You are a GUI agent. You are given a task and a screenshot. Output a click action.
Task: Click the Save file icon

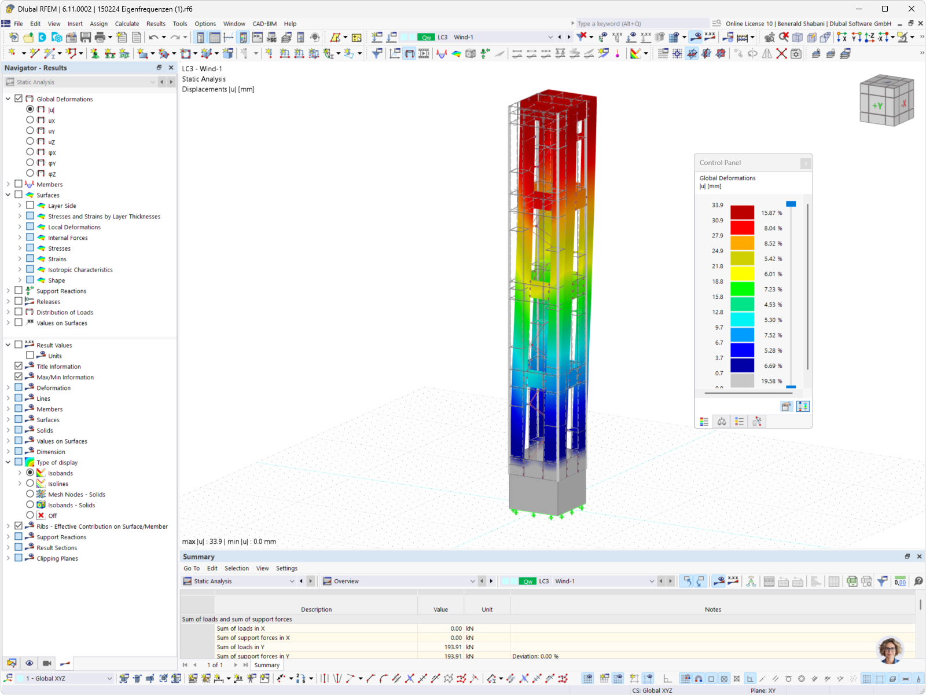click(86, 37)
